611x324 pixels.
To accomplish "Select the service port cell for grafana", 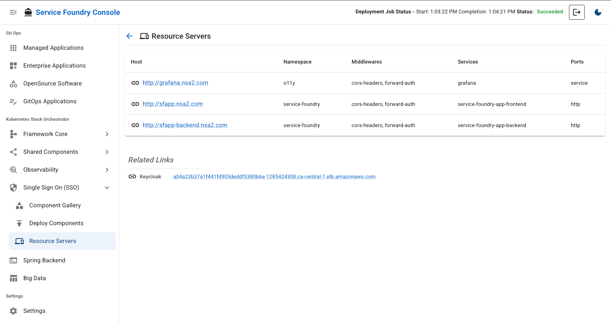I will point(579,83).
